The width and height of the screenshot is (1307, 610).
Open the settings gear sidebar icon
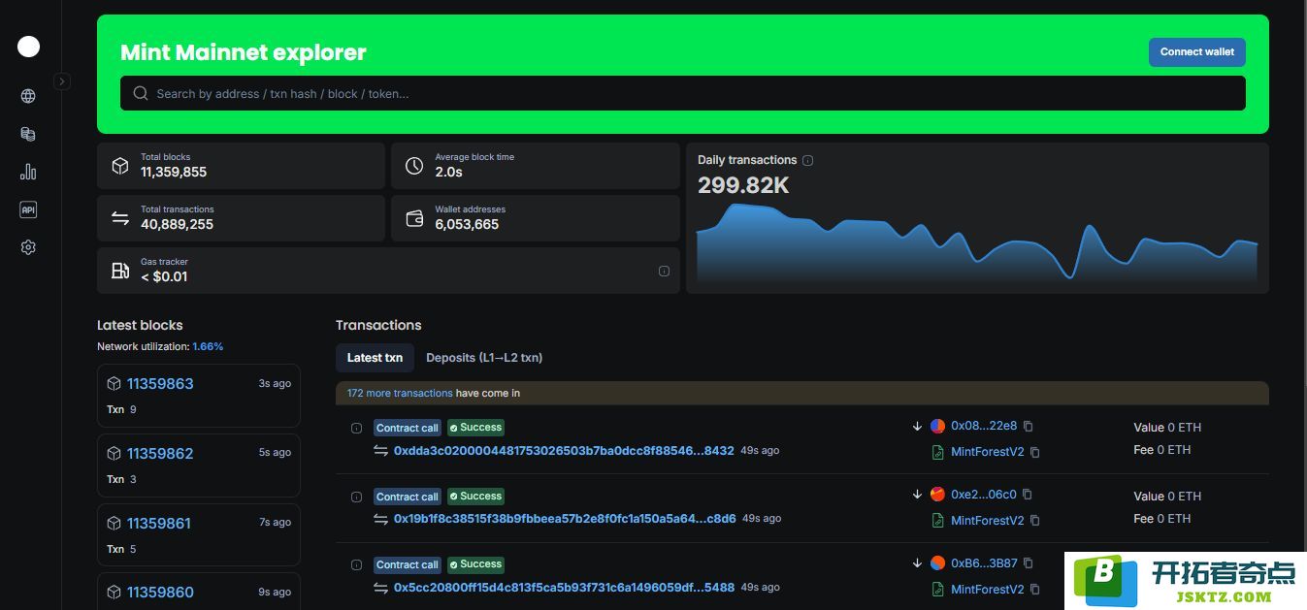pyautogui.click(x=28, y=247)
